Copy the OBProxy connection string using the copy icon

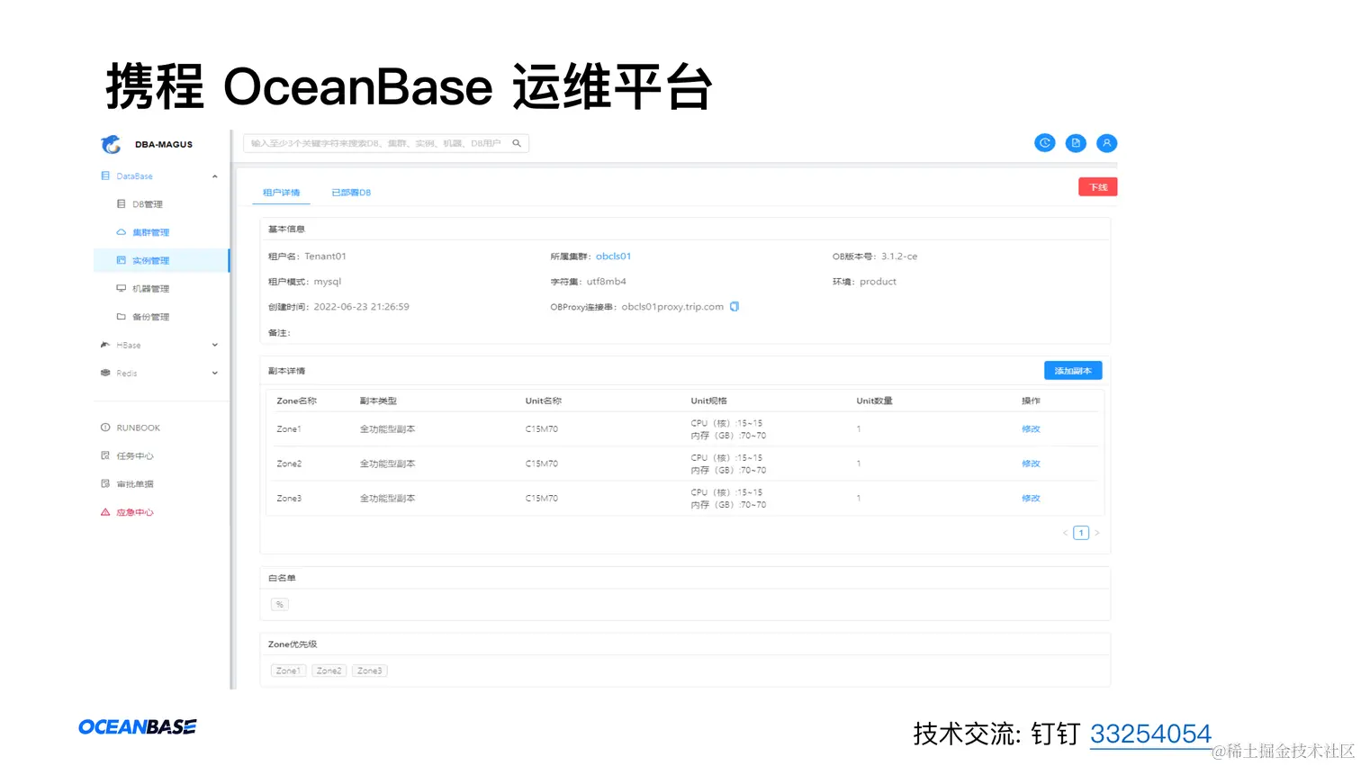click(735, 306)
